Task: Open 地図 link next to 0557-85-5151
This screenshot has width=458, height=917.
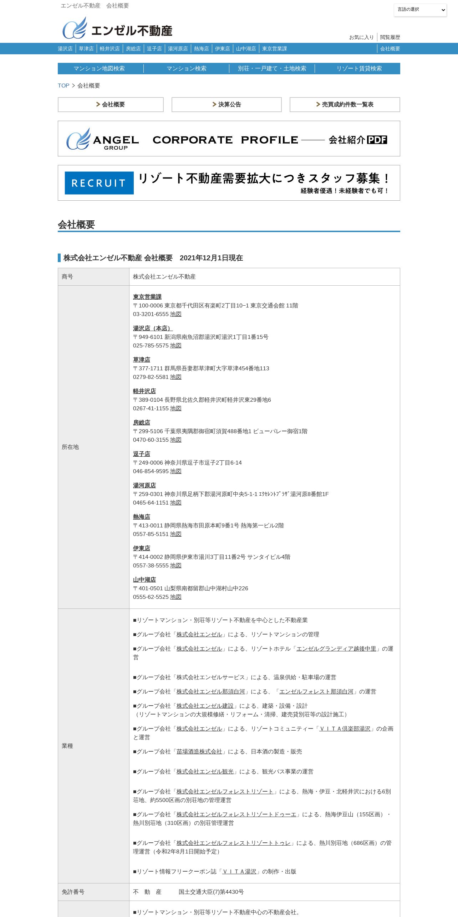Action: click(x=176, y=534)
